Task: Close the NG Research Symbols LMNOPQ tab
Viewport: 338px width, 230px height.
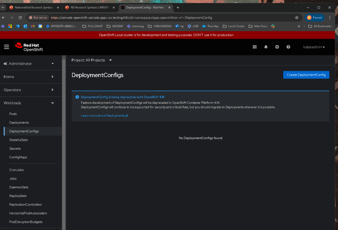Action: [x=114, y=8]
